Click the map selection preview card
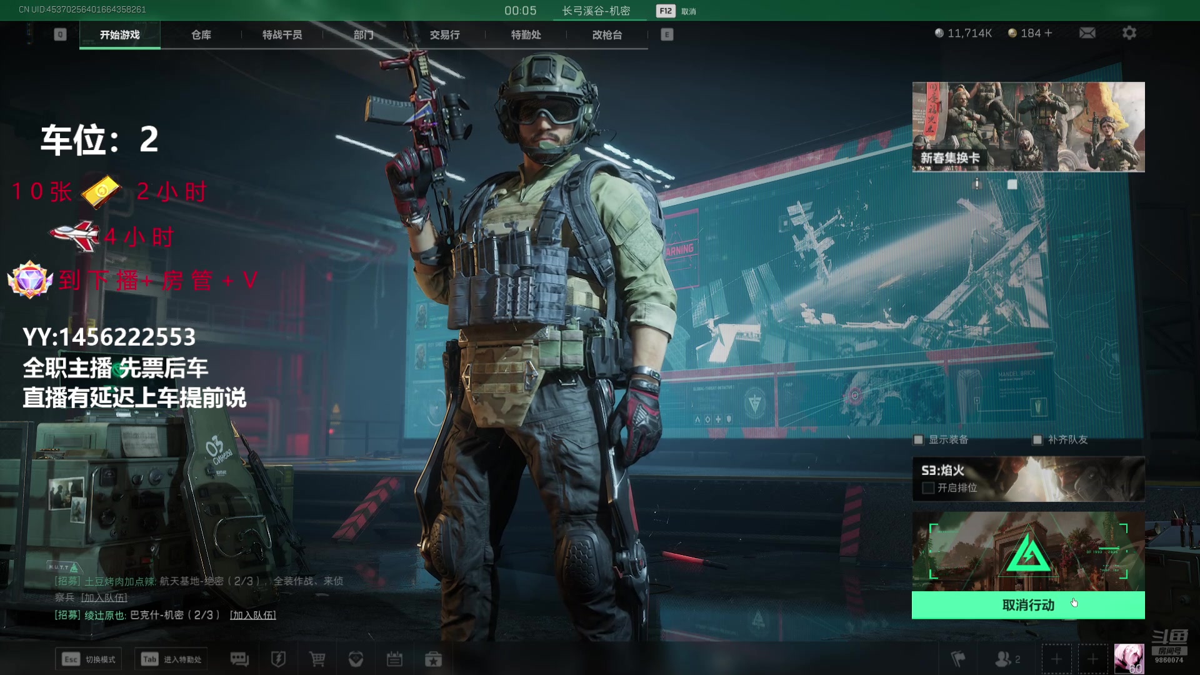1200x675 pixels. point(1028,552)
